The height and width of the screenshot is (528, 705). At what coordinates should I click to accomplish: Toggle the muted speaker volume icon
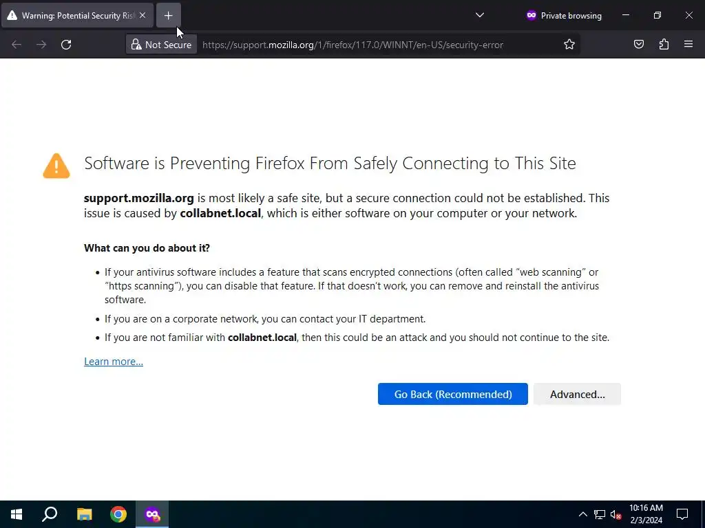[615, 514]
